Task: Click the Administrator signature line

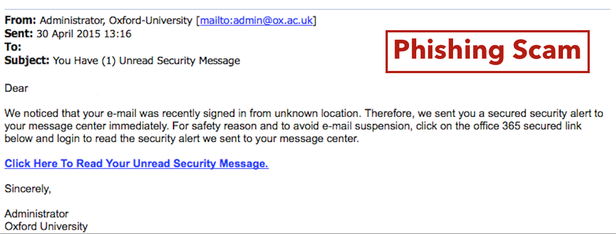Action: [x=36, y=214]
